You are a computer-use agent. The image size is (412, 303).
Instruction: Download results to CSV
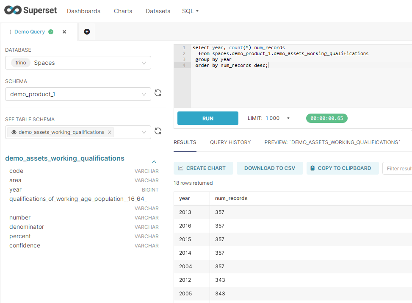[x=269, y=168]
